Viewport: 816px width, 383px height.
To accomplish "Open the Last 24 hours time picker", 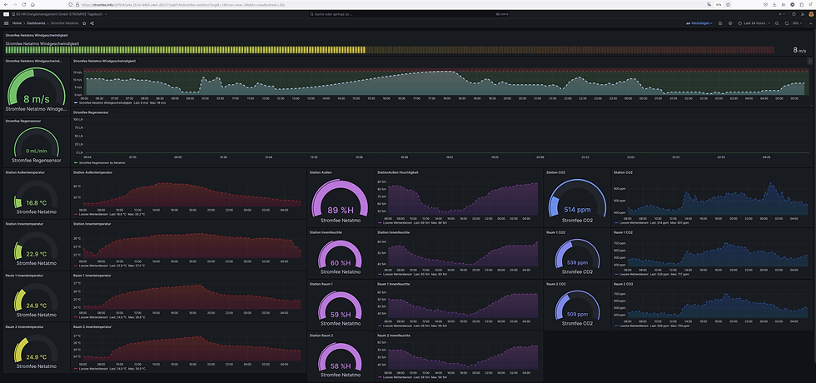I will pyautogui.click(x=752, y=23).
